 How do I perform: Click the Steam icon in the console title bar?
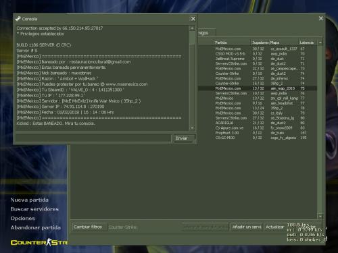pyautogui.click(x=18, y=19)
